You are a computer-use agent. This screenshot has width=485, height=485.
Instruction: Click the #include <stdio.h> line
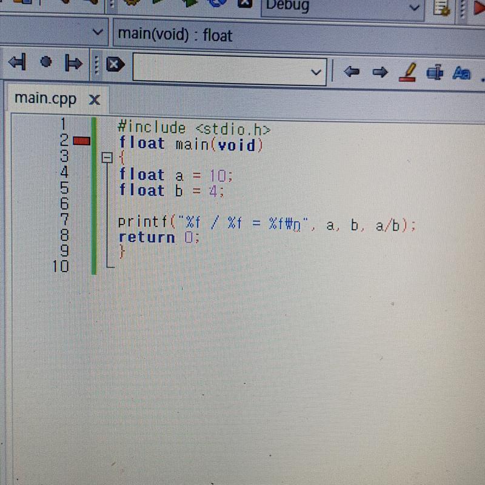pyautogui.click(x=194, y=129)
